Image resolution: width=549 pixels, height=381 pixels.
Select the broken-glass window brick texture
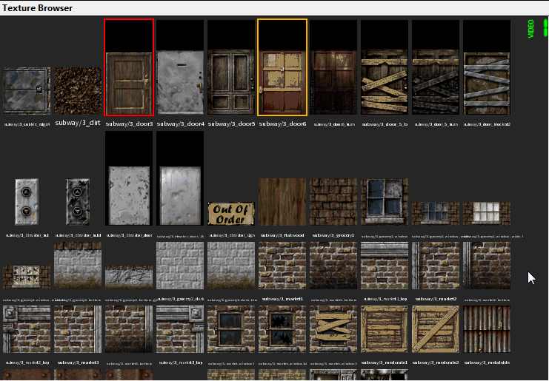tap(282, 329)
